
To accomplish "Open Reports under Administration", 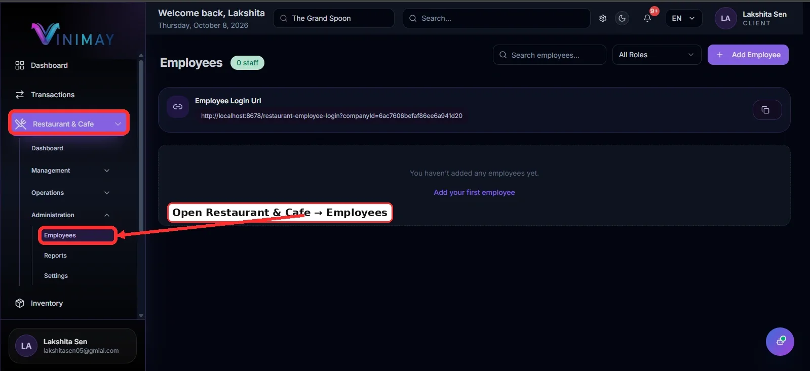I will 55,256.
